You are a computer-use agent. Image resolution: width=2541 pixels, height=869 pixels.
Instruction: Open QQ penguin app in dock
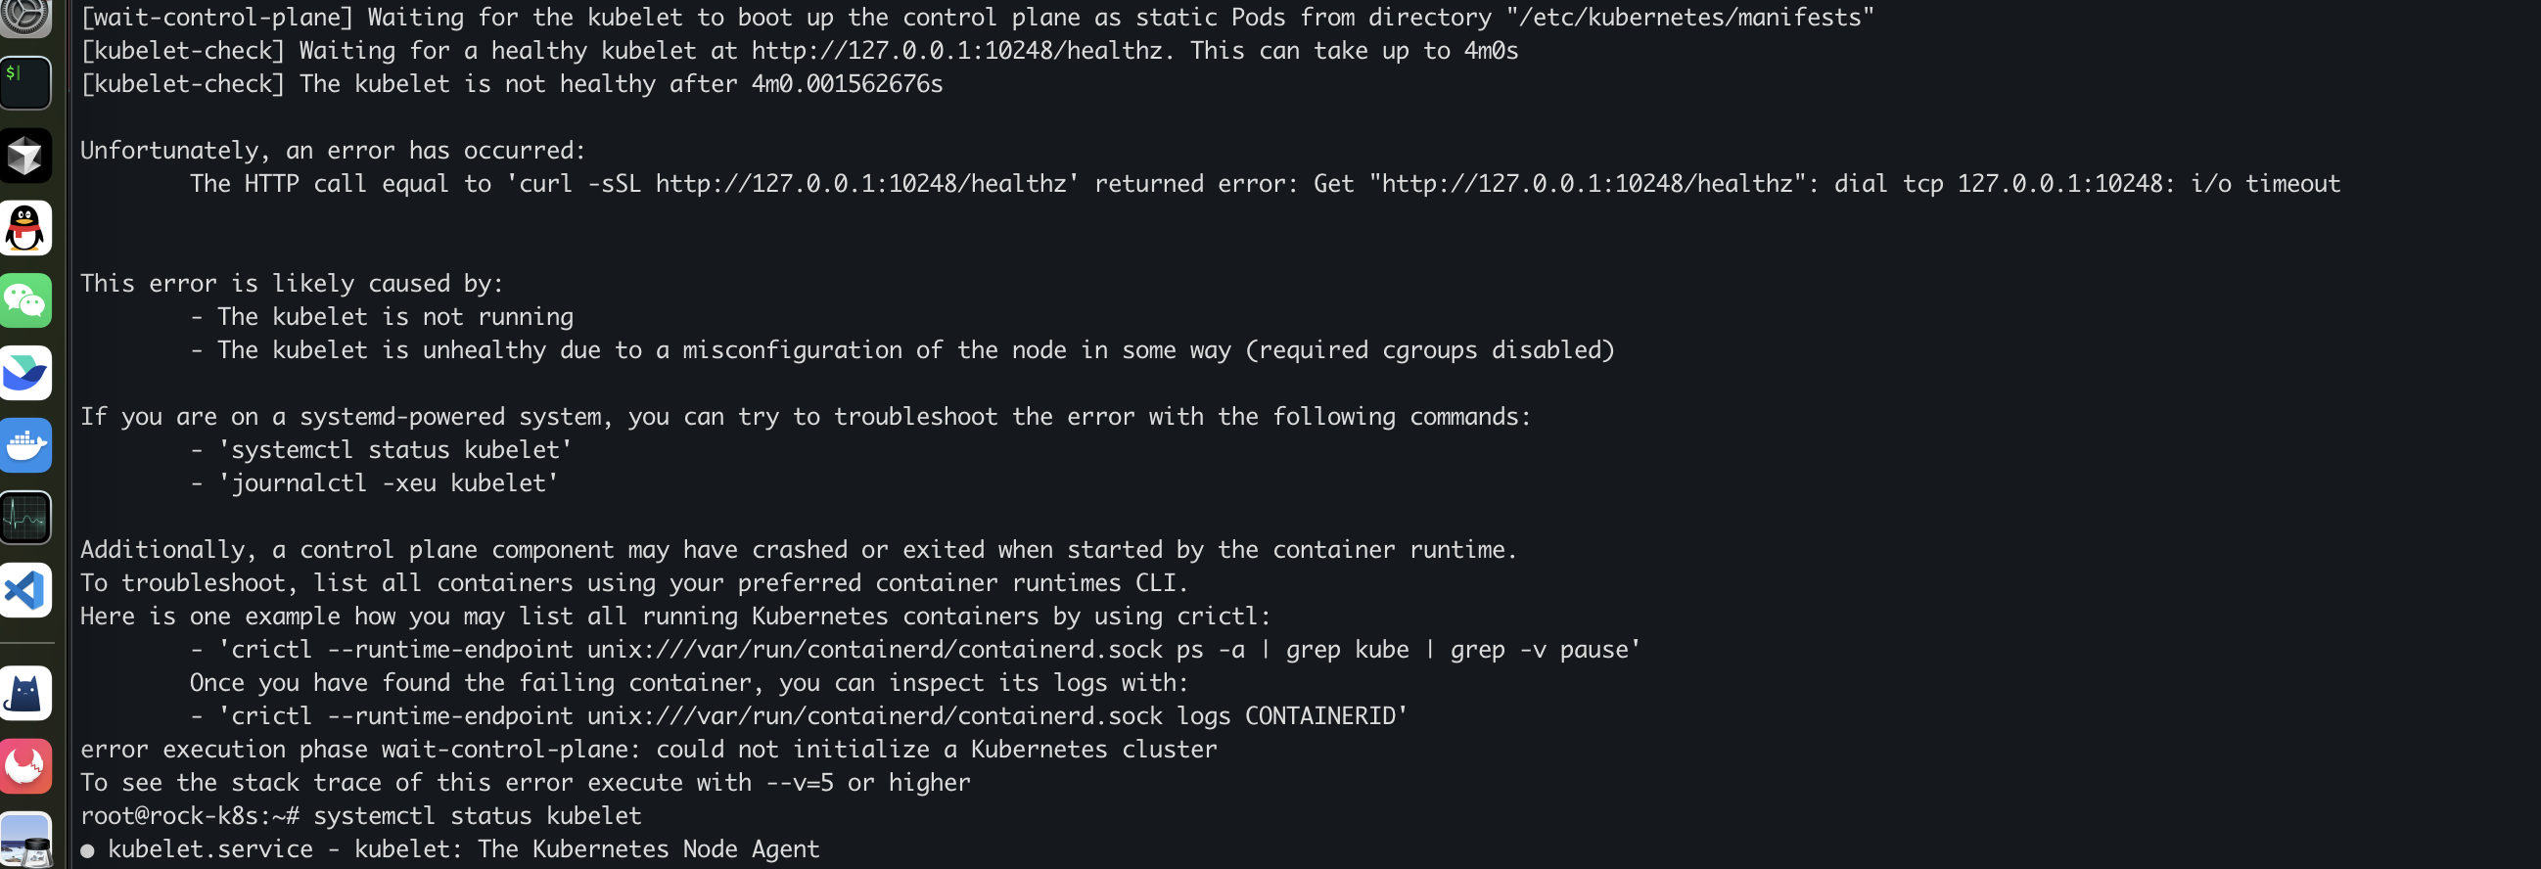tap(25, 228)
